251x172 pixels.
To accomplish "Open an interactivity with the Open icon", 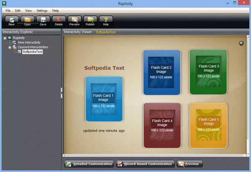I will coord(28,21).
